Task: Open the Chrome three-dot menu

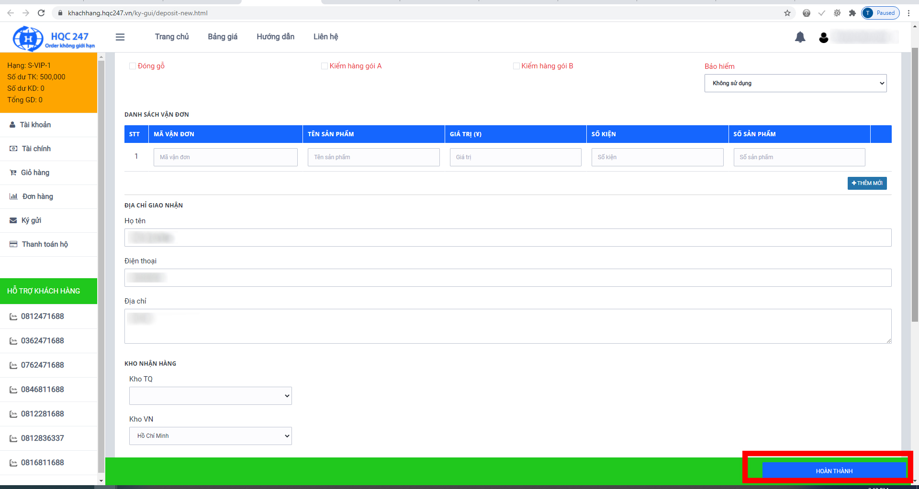Action: 908,13
